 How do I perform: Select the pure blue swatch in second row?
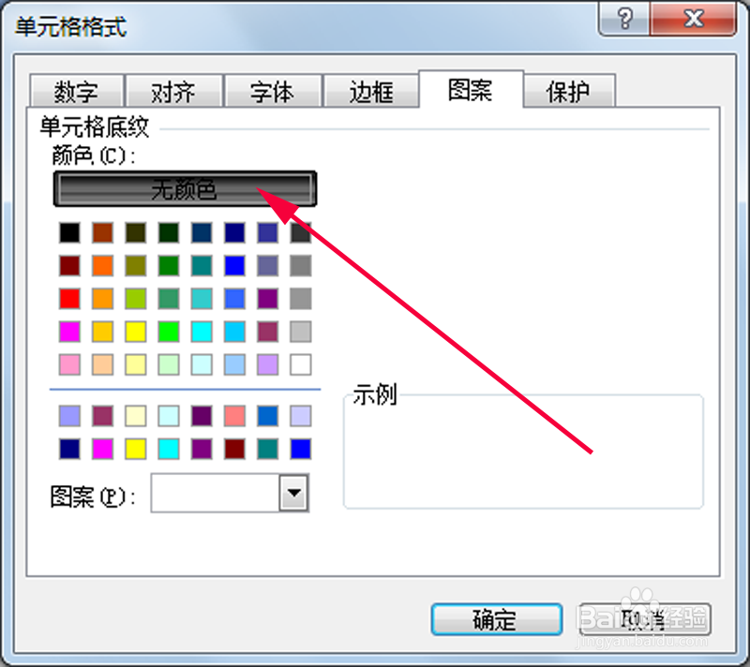[235, 266]
